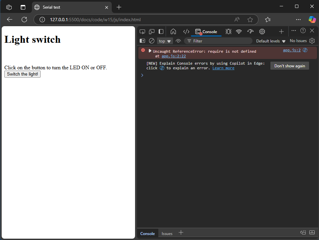The image size is (319, 240).
Task: Clear the console
Action: [x=152, y=41]
